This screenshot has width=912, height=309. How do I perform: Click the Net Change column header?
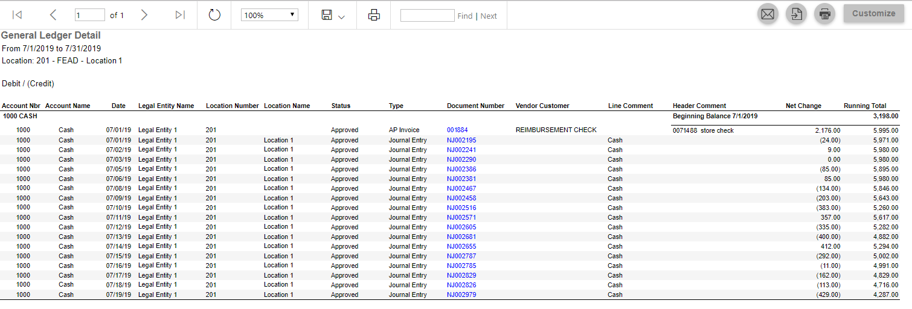tap(803, 106)
